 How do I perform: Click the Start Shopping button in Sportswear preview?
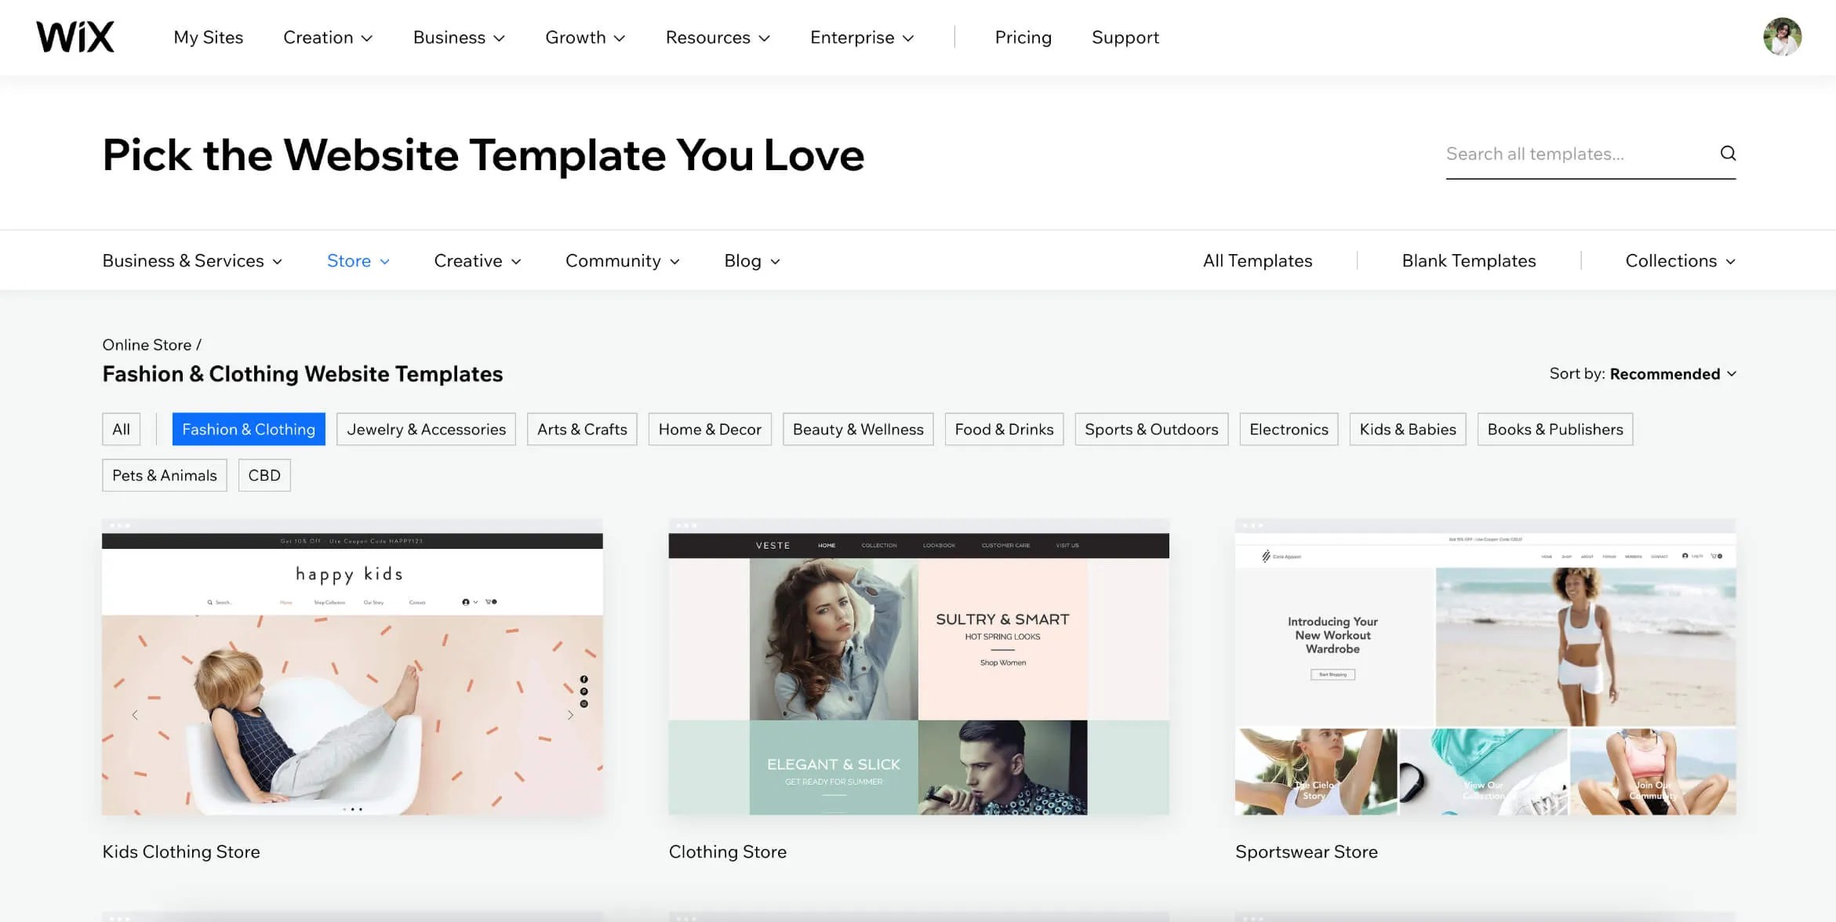coord(1331,674)
